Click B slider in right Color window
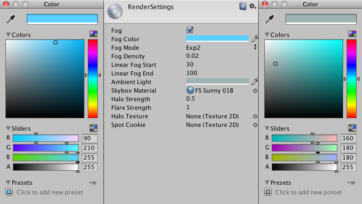 304,157
